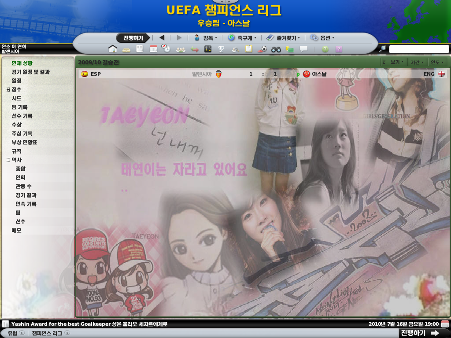Select 부상 현황표 in sidebar
Viewport: 451px width, 338px height.
[x=24, y=142]
